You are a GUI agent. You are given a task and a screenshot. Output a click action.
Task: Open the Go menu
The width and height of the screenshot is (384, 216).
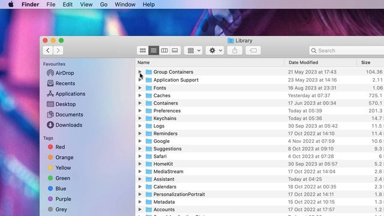pos(104,4)
